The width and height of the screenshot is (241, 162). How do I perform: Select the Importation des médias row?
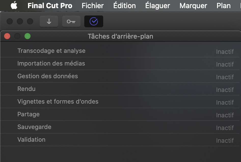pos(120,63)
